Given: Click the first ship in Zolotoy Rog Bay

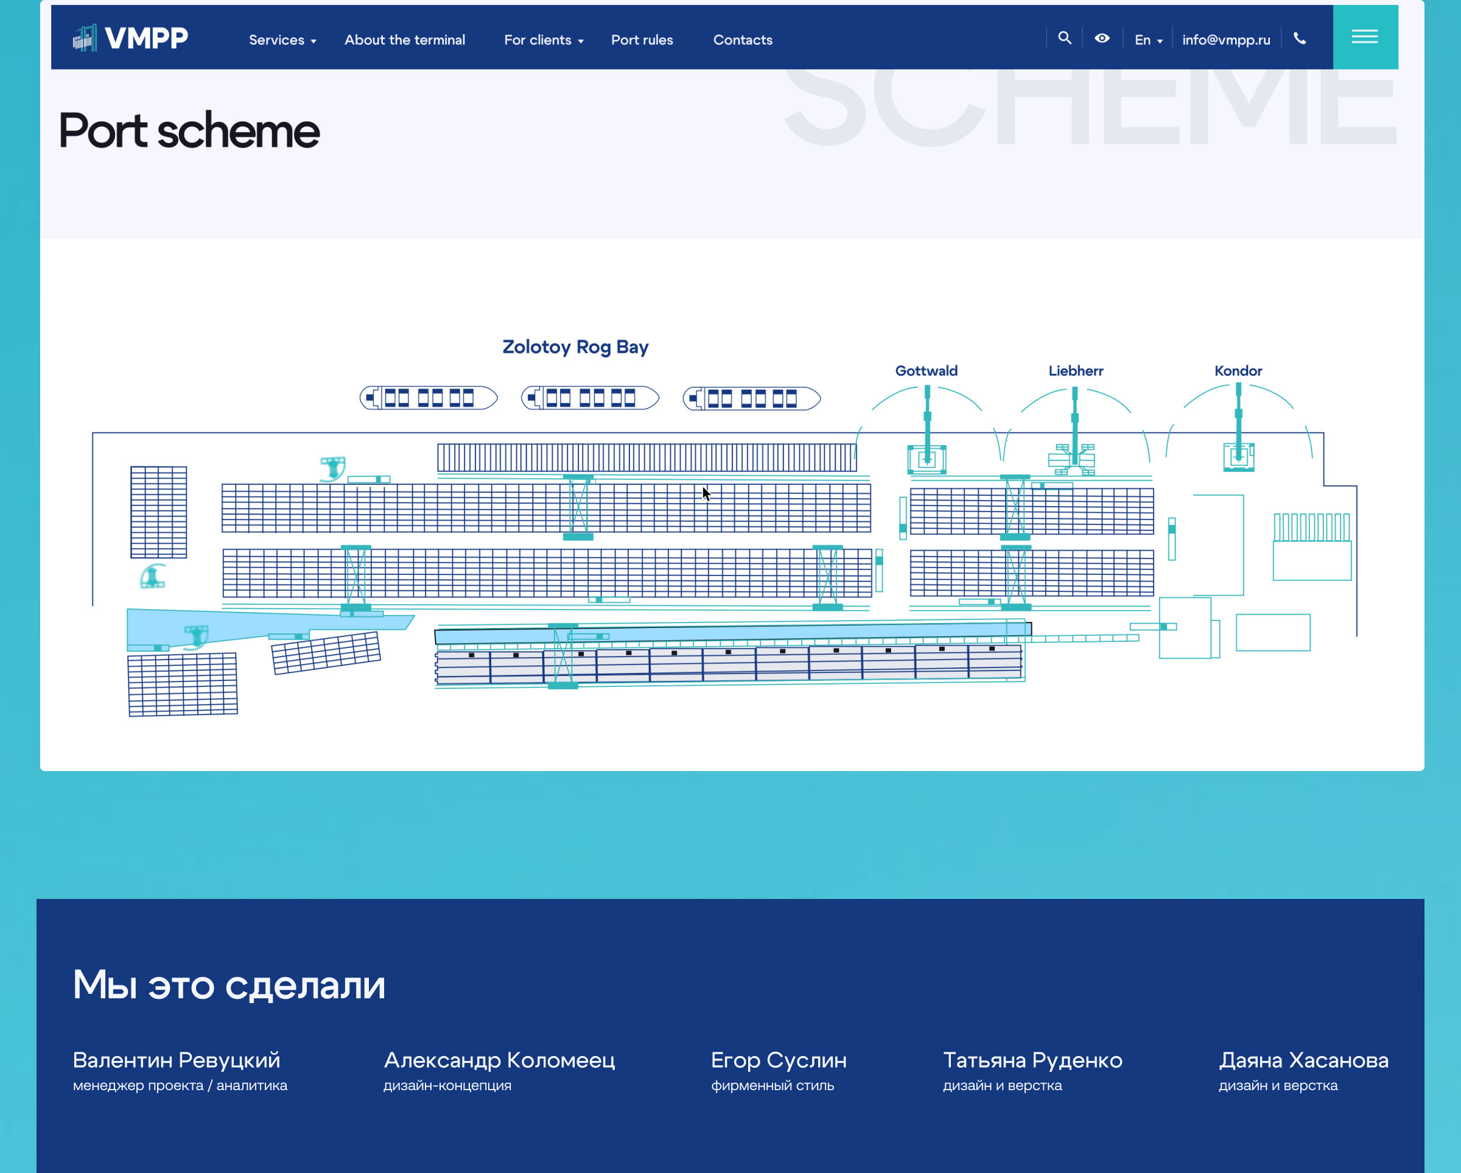Looking at the screenshot, I should click(429, 398).
